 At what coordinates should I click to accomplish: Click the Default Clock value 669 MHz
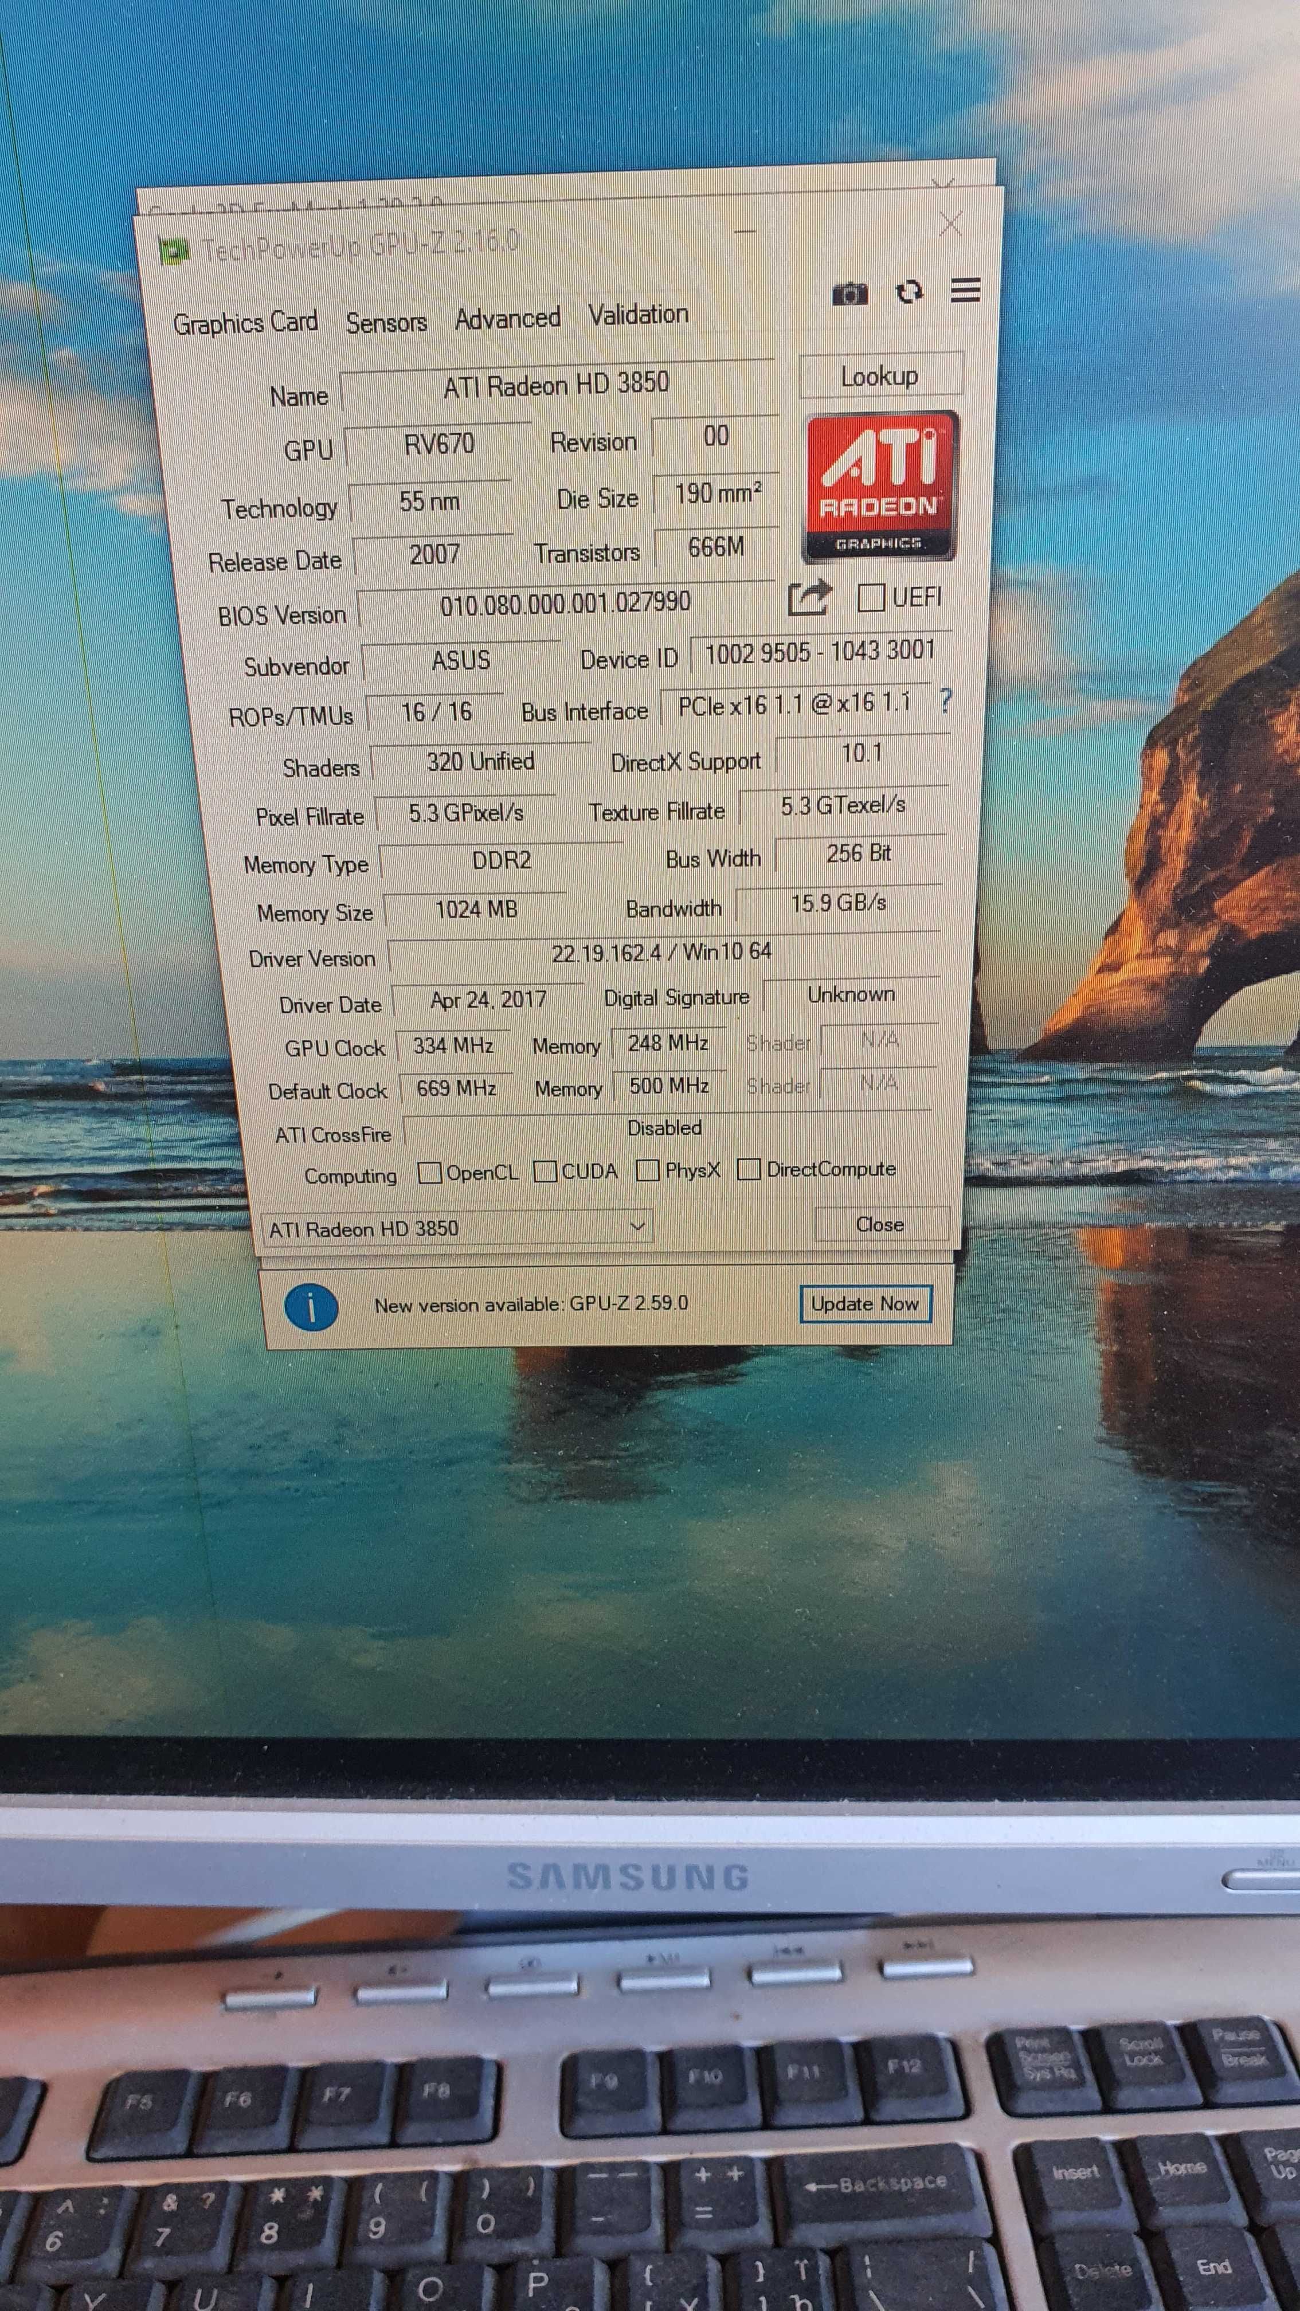pyautogui.click(x=456, y=1088)
